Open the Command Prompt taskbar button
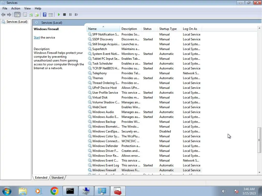Viewport: 262px width, 196px height. (70, 191)
